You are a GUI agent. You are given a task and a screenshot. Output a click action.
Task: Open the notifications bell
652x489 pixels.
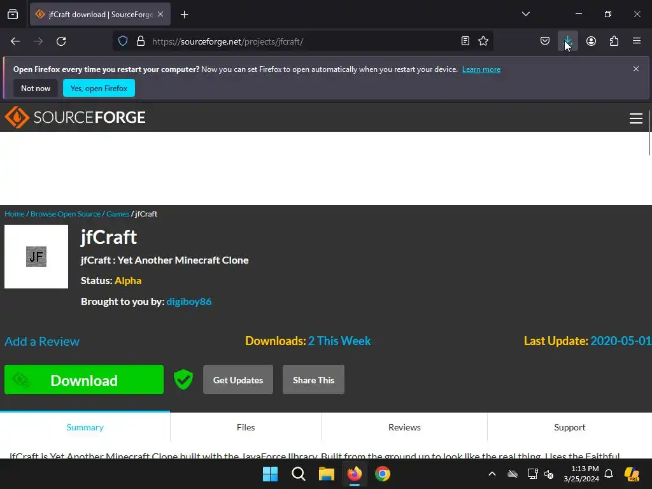point(609,474)
